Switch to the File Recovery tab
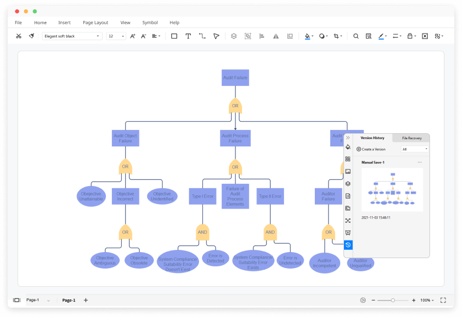462x317 pixels. [411, 138]
